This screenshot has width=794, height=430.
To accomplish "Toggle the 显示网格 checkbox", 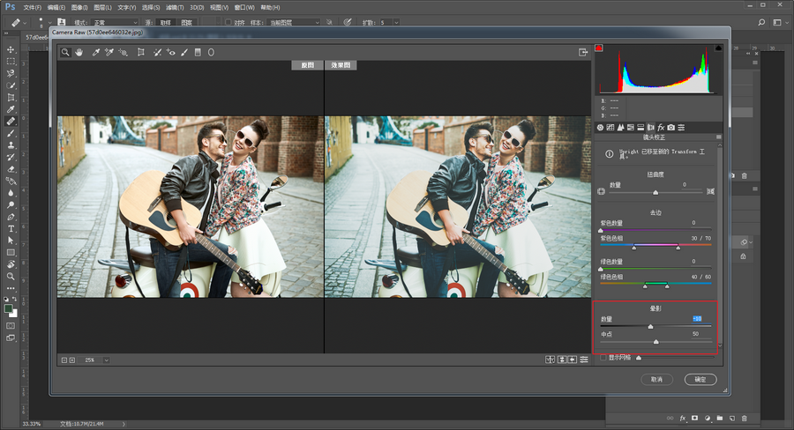I will 603,358.
